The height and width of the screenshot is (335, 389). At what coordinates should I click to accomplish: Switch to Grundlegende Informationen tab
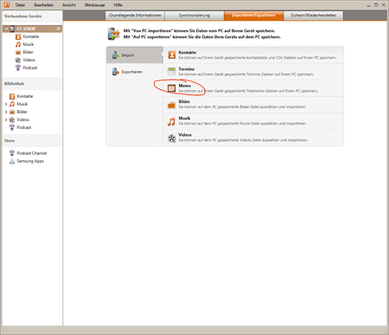point(135,16)
